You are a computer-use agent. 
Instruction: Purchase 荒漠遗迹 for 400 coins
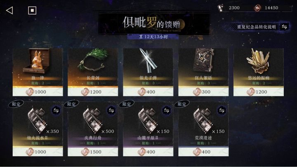tap(203, 152)
